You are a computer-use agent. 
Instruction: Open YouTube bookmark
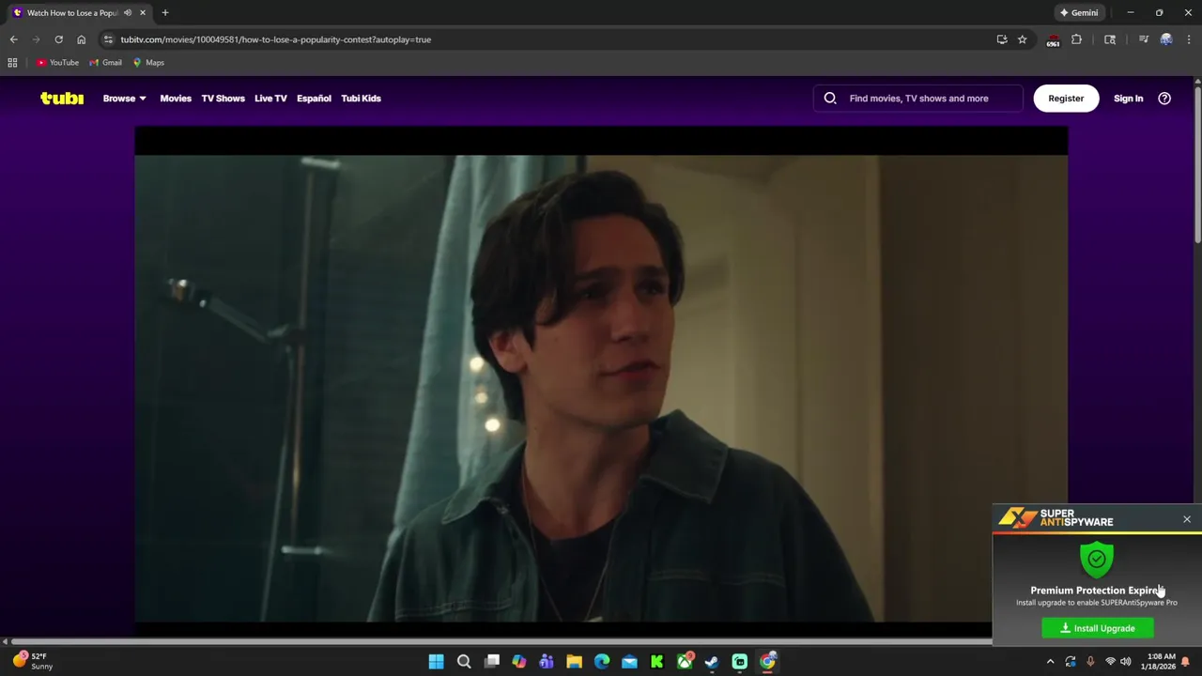pyautogui.click(x=58, y=63)
